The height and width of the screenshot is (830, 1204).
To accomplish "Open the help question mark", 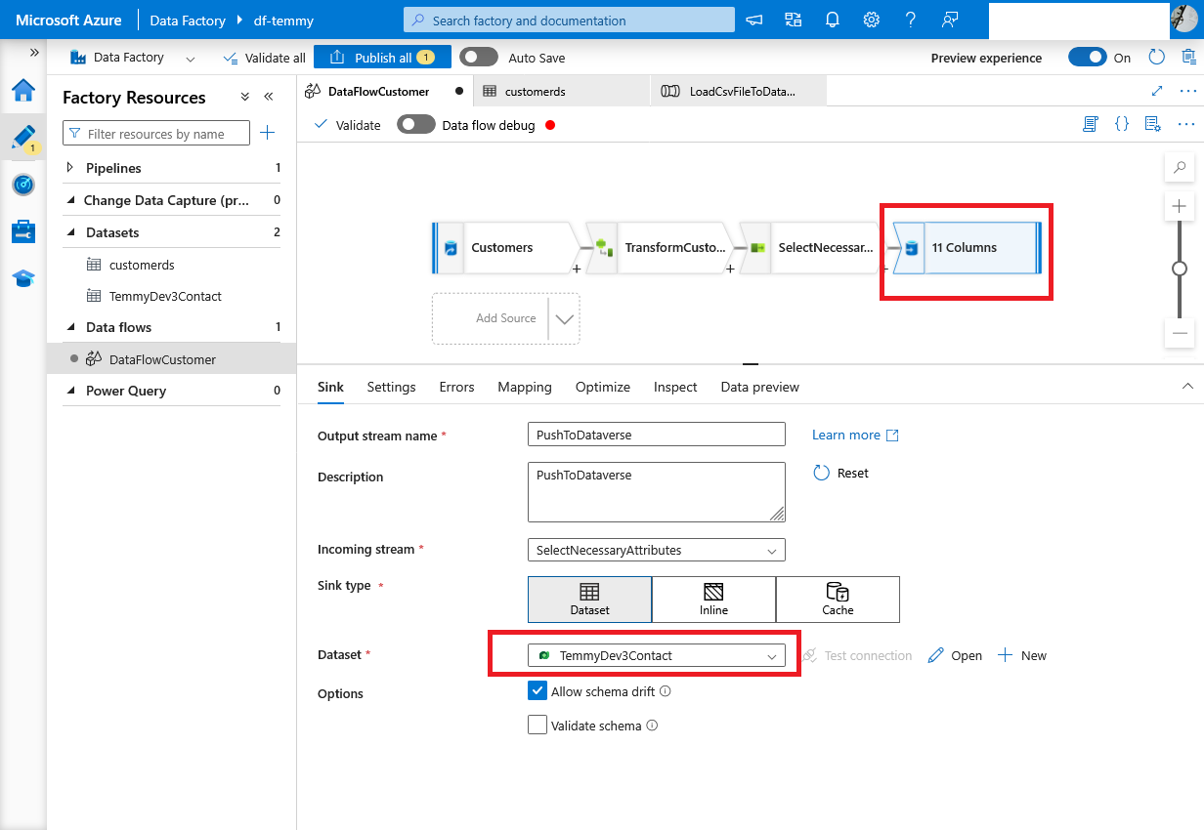I will coord(910,20).
